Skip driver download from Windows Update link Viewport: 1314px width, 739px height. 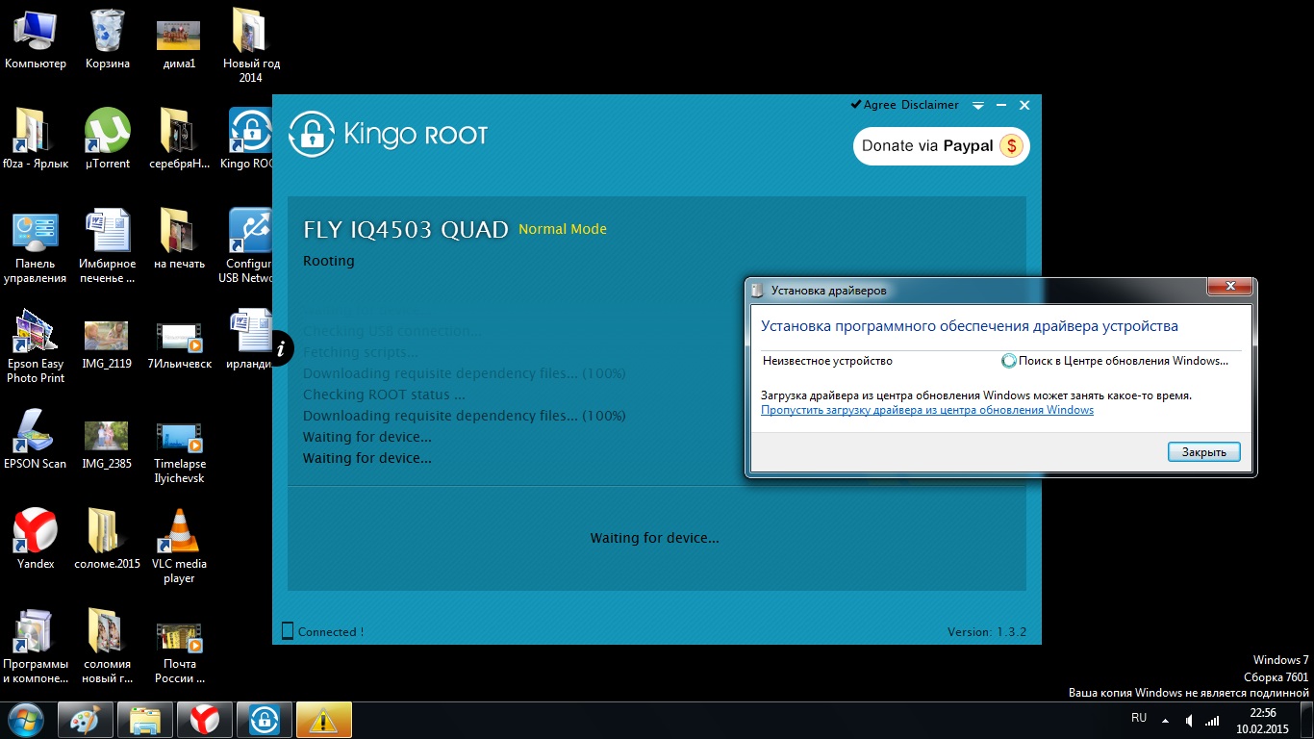[926, 410]
